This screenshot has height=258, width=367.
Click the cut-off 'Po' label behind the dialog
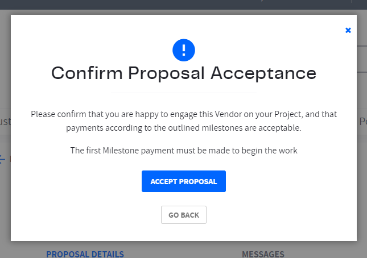[363, 122]
